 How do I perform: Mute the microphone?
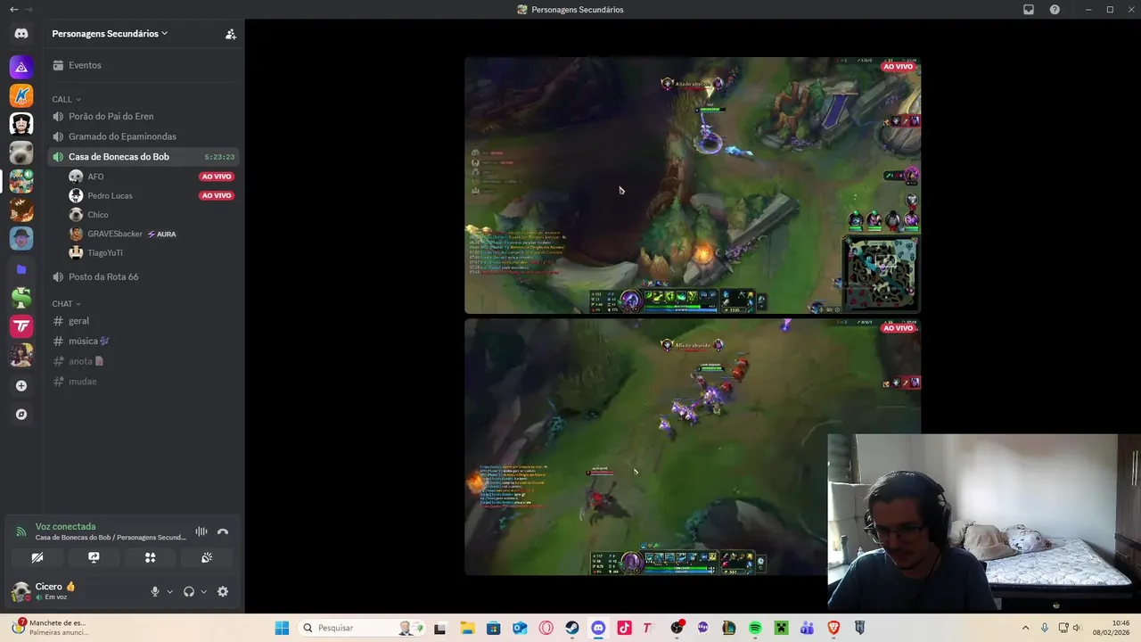pyautogui.click(x=154, y=591)
